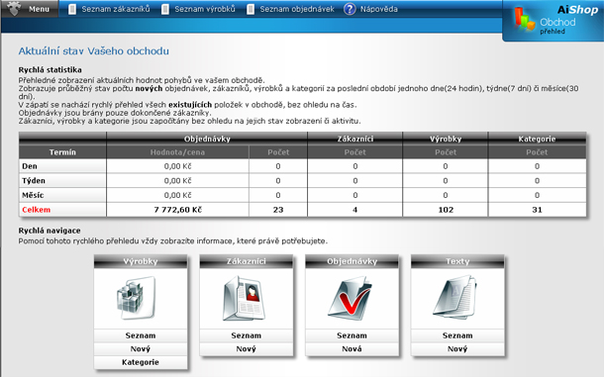Click the Objednávky red checkmark icon

click(x=351, y=298)
